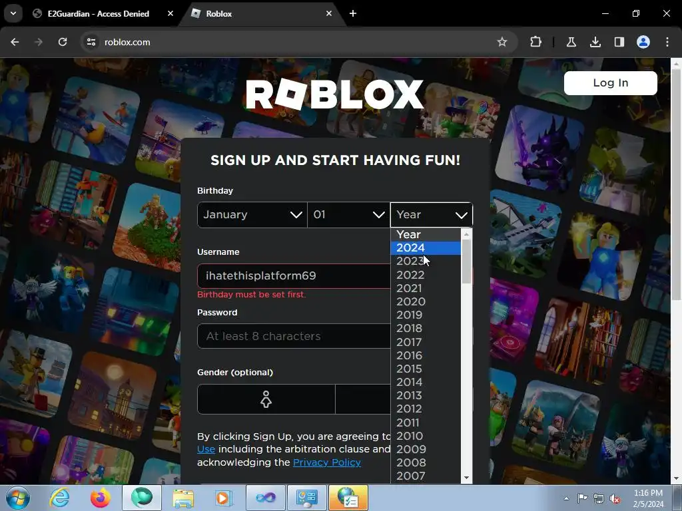682x511 pixels.
Task: Click the Username field with ihatethisplatform69
Action: [294, 276]
